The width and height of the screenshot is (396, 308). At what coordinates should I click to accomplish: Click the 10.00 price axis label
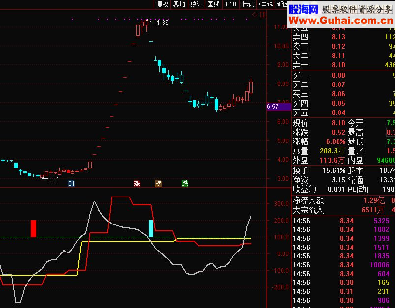tap(282, 46)
